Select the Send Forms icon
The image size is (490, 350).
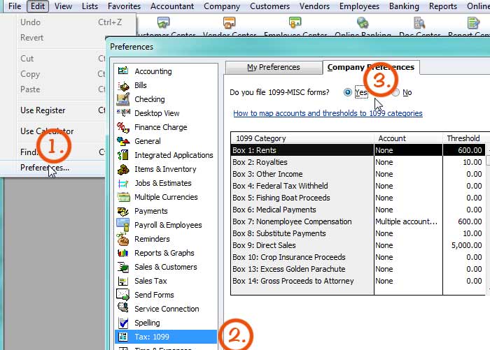[x=123, y=295]
